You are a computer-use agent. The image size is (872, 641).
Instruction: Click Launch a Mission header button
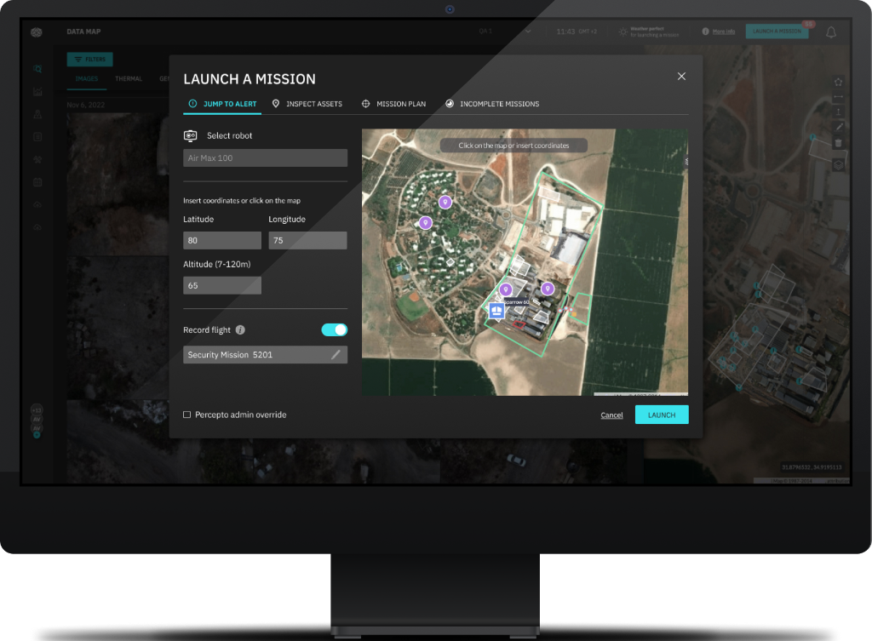pos(777,31)
